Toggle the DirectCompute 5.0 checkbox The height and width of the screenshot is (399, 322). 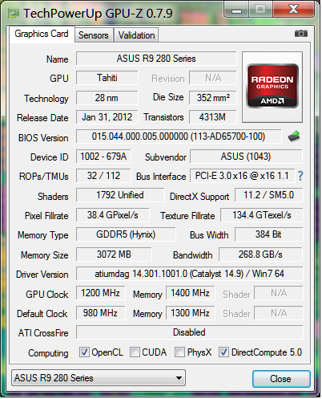pos(223,352)
